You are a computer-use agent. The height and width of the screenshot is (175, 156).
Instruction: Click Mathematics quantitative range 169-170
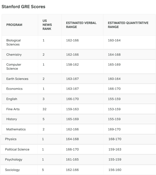coord(114,129)
